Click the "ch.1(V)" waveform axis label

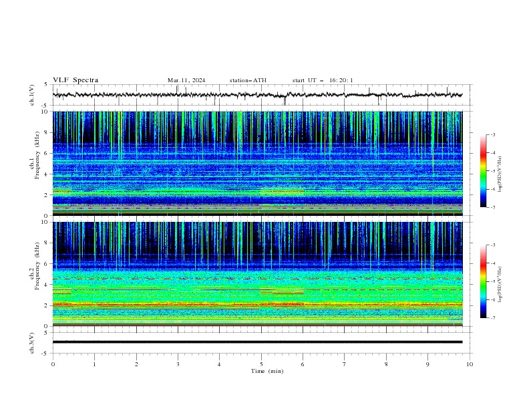[x=32, y=95]
